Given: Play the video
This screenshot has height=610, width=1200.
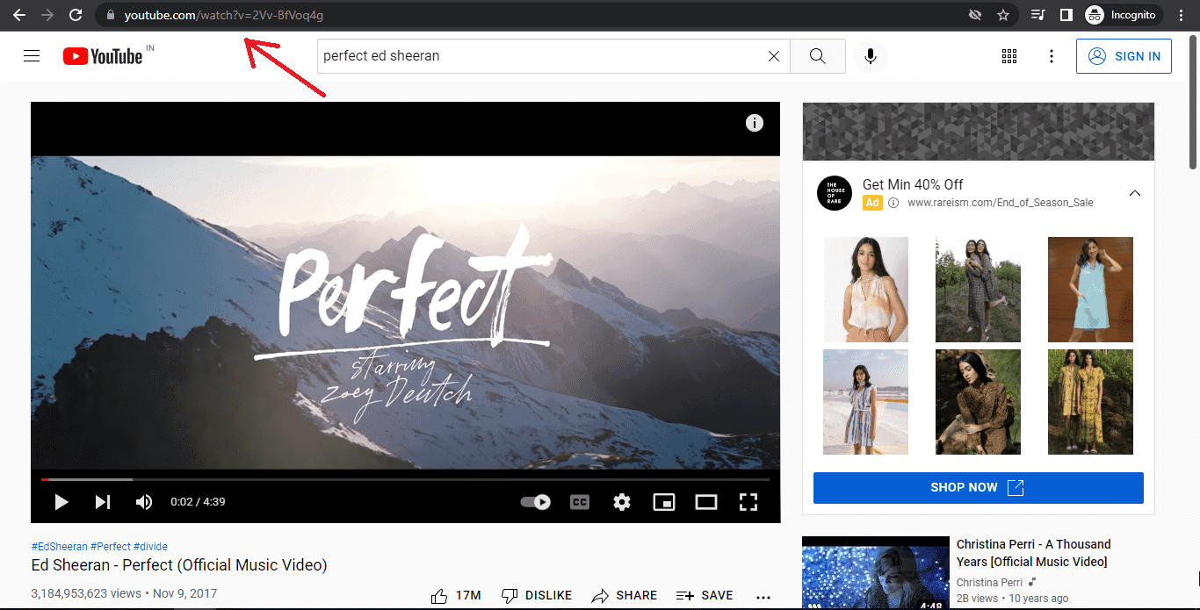Looking at the screenshot, I should [x=61, y=502].
